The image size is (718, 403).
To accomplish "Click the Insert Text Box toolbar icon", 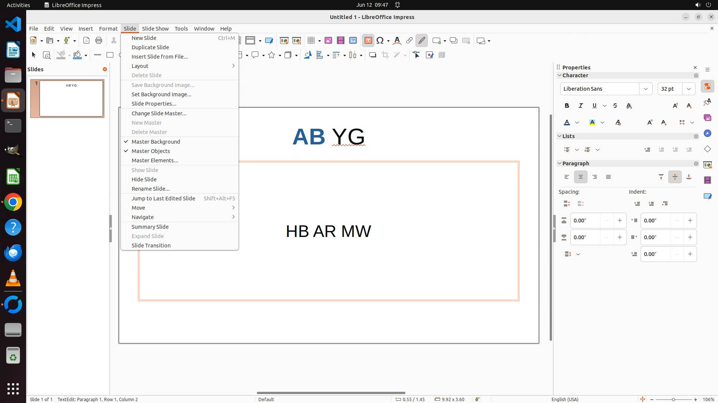I will [368, 41].
